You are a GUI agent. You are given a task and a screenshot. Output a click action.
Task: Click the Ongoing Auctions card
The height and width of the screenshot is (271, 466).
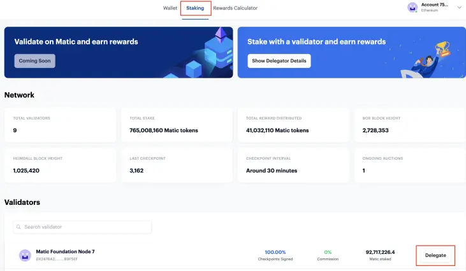coord(410,165)
